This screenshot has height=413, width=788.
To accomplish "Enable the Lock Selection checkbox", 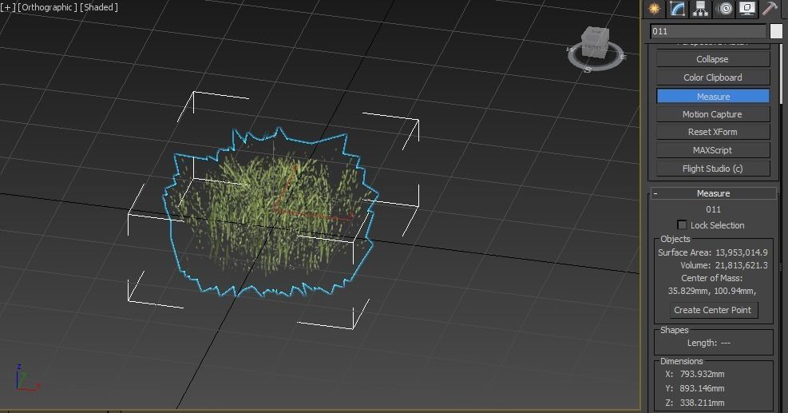I will (682, 224).
